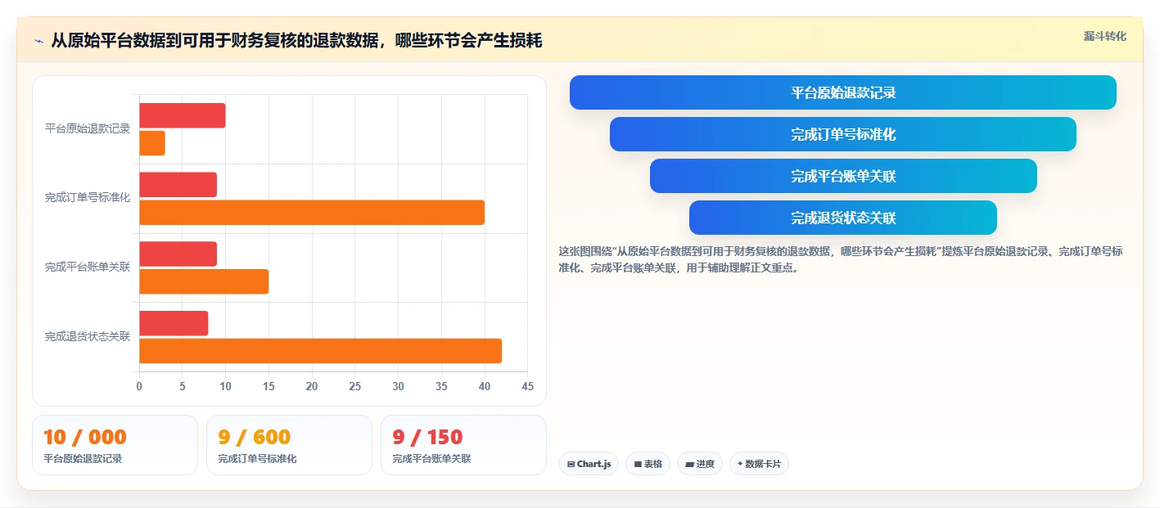Viewport: 1160px width, 508px height.
Task: Click the 9 / 600 stat value
Action: 255,438
